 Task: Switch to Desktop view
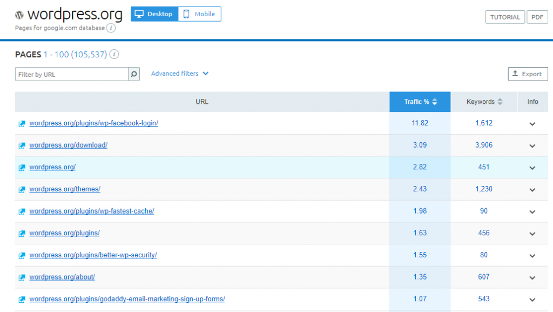[x=154, y=14]
